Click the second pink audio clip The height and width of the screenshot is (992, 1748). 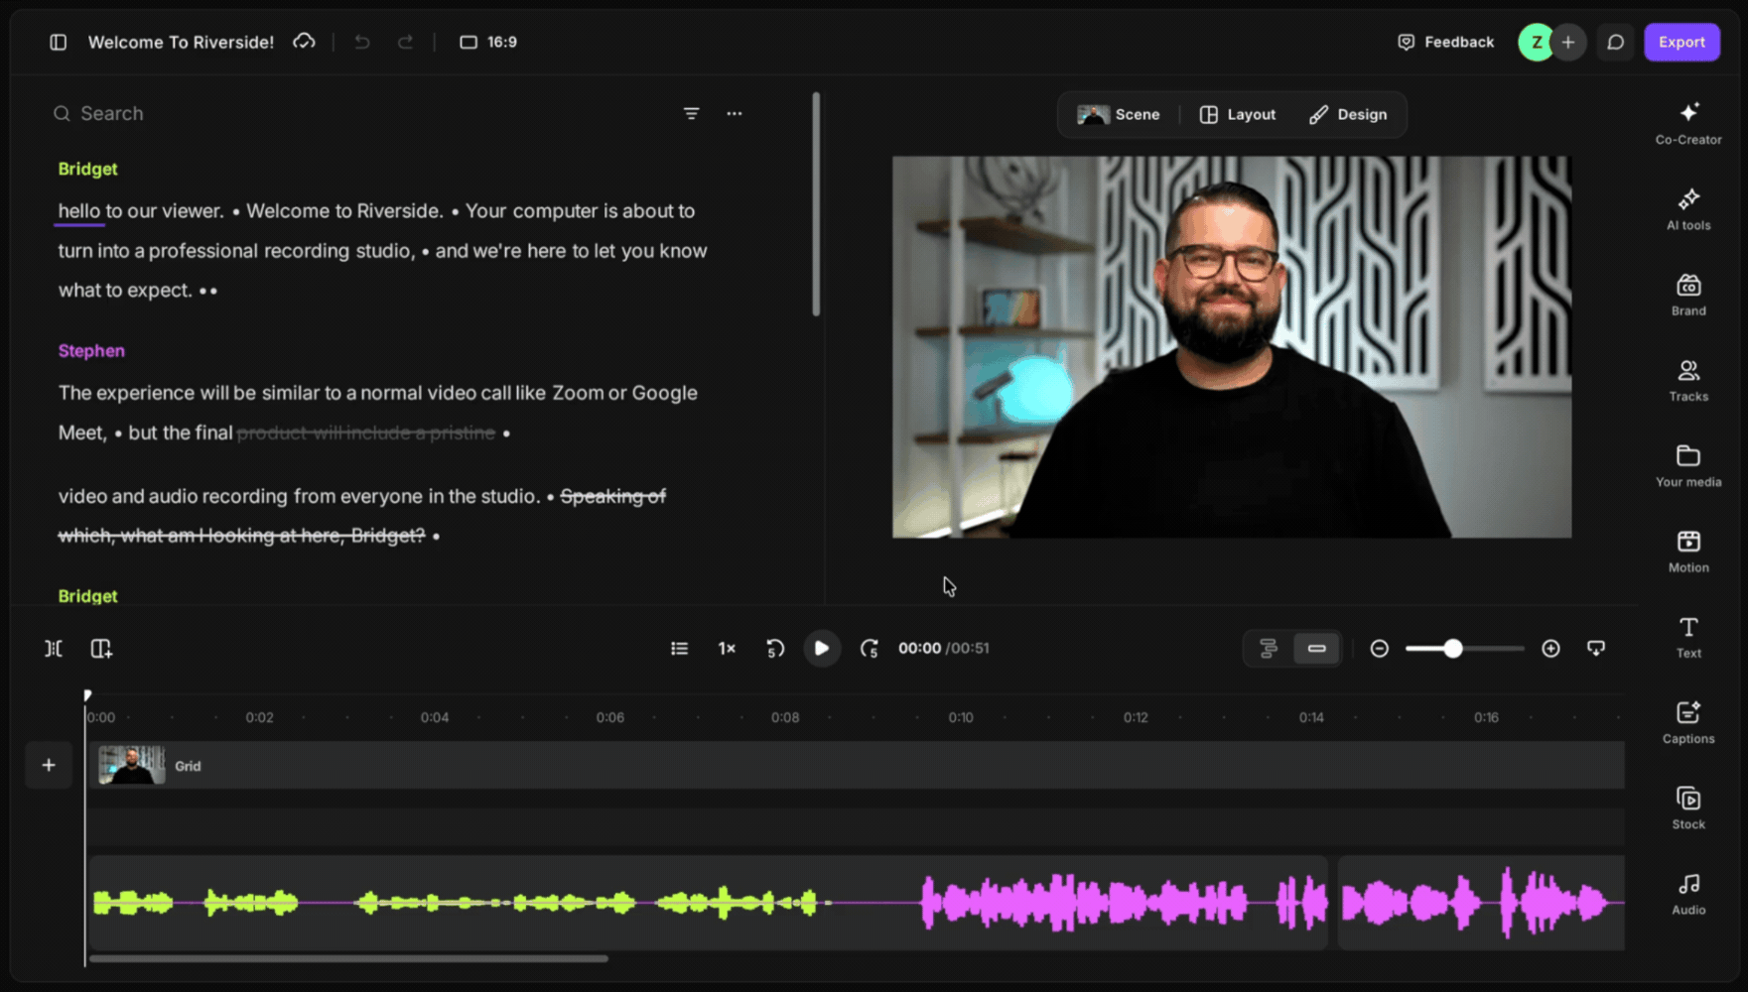(x=1481, y=902)
